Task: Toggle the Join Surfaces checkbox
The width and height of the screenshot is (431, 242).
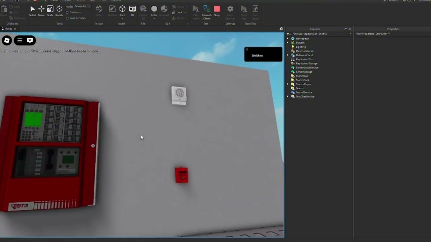Action: (67, 18)
